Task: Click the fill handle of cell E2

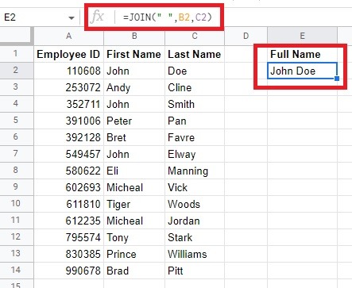Action: [337, 79]
